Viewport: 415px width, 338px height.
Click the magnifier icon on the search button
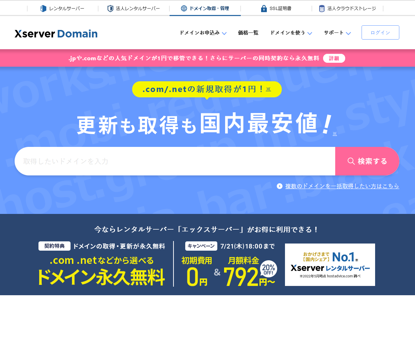351,161
